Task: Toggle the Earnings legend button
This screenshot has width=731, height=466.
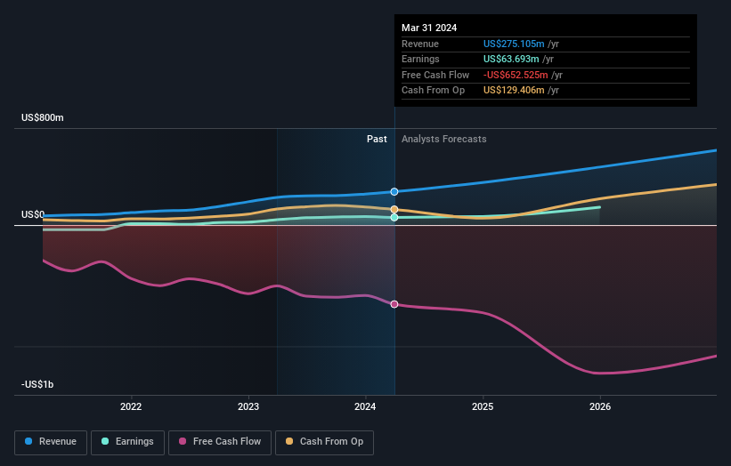Action: click(127, 442)
